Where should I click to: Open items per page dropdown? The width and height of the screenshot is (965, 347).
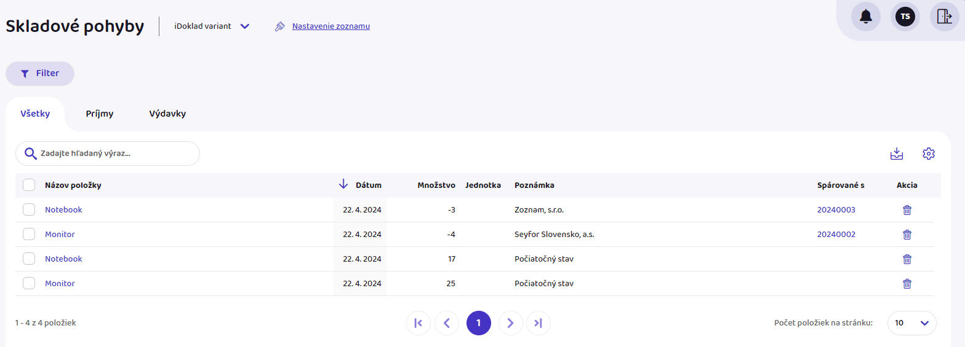pos(911,323)
